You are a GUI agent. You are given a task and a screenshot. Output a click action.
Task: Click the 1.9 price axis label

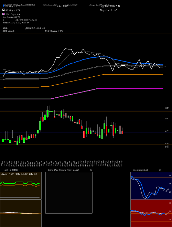[x=166, y=119]
